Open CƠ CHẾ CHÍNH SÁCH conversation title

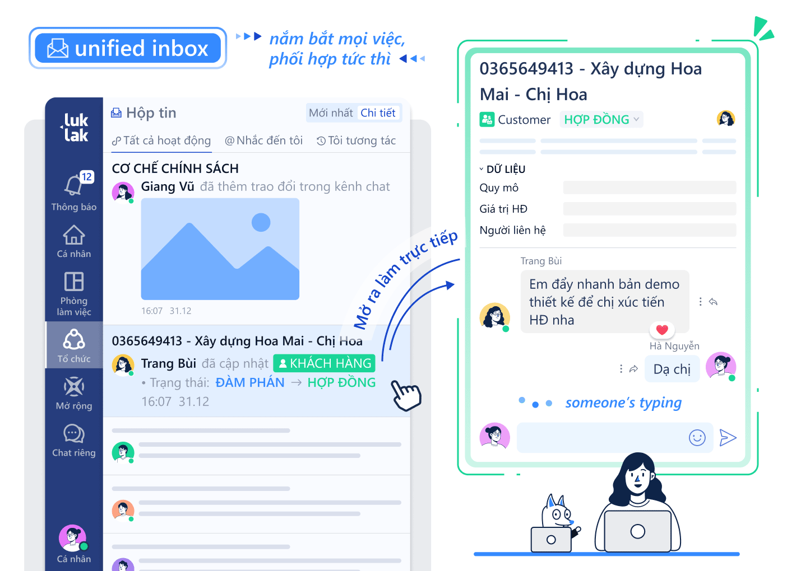tap(175, 169)
